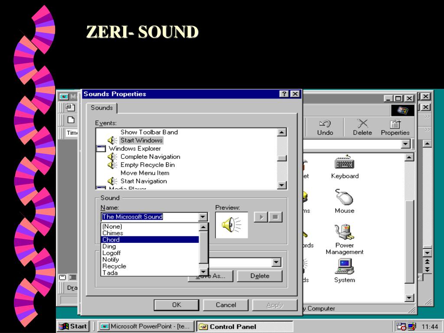
Task: Click The Microsoft Sound name field
Action: pyautogui.click(x=150, y=217)
